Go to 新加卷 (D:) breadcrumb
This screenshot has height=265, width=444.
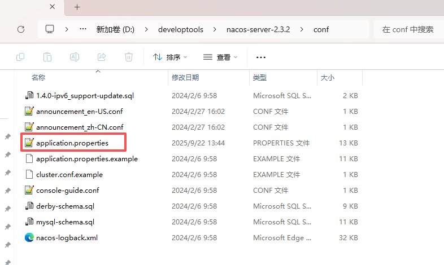click(x=115, y=29)
